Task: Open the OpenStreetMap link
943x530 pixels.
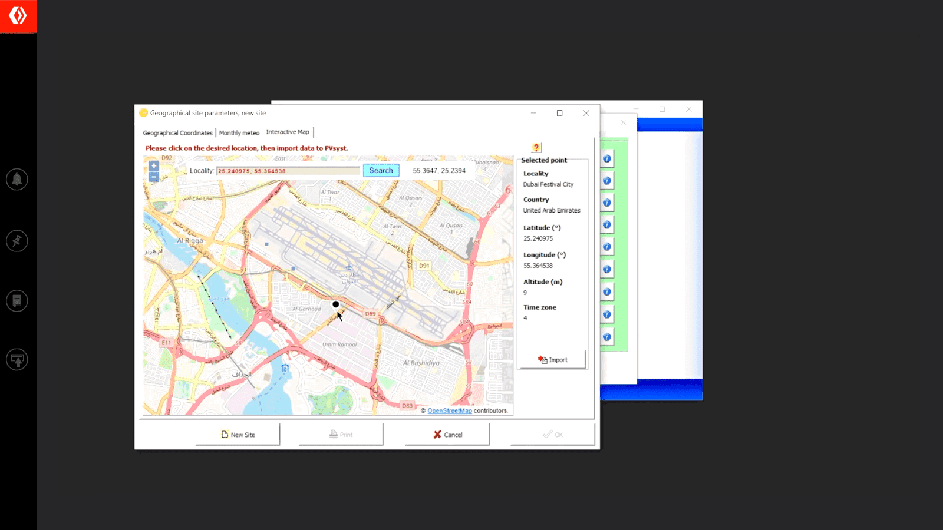Action: pyautogui.click(x=450, y=411)
